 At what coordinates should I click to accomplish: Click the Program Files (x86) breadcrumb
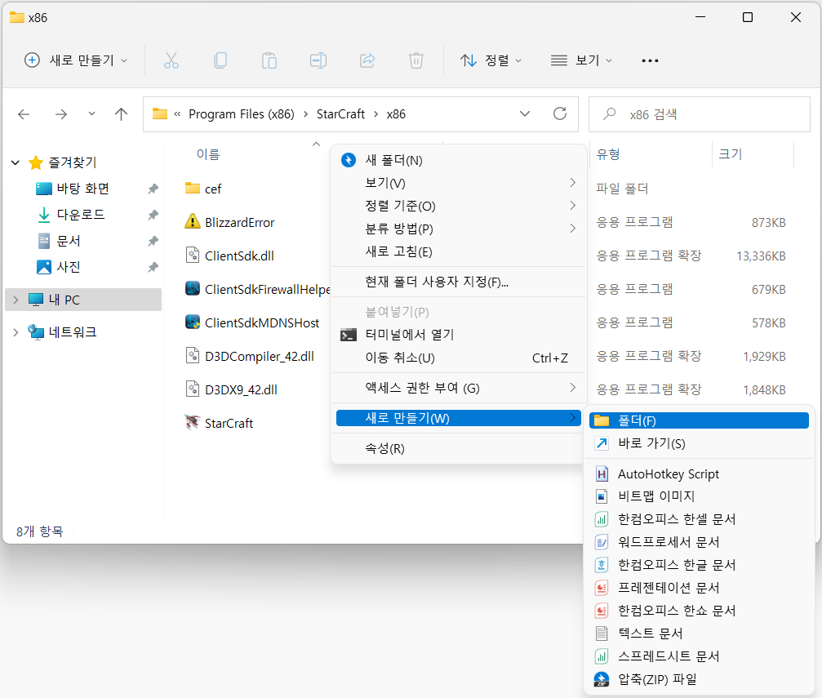point(241,114)
